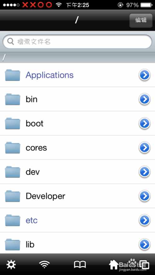Tap the 编辑 edit button

tap(141, 20)
